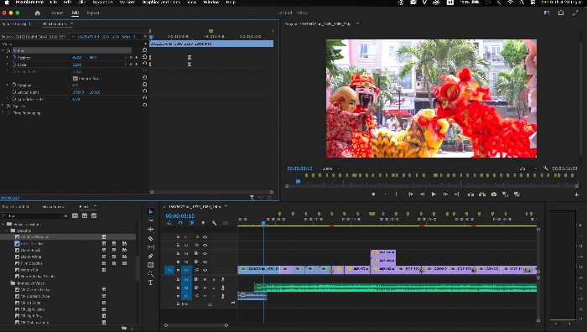Click Accelerated Effects filter icon in Effects panel
The width and height of the screenshot is (587, 332).
[x=75, y=215]
